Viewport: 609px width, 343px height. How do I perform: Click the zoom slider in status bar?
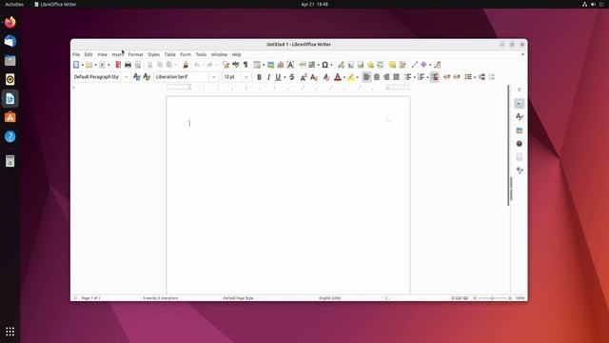pos(492,298)
